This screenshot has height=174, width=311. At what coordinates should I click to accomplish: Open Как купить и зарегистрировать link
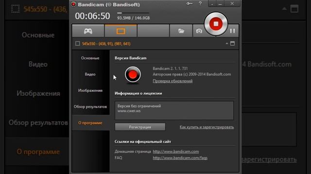click(x=207, y=127)
